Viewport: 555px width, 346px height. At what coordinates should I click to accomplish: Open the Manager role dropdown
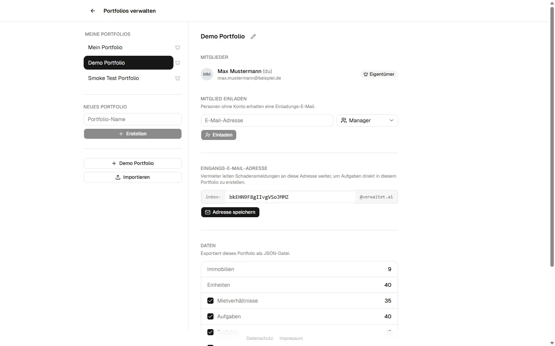point(367,120)
